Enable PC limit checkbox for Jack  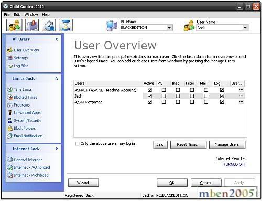click(163, 96)
